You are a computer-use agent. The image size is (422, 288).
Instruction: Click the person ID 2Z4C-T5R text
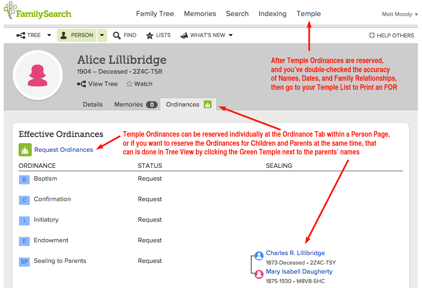[148, 72]
